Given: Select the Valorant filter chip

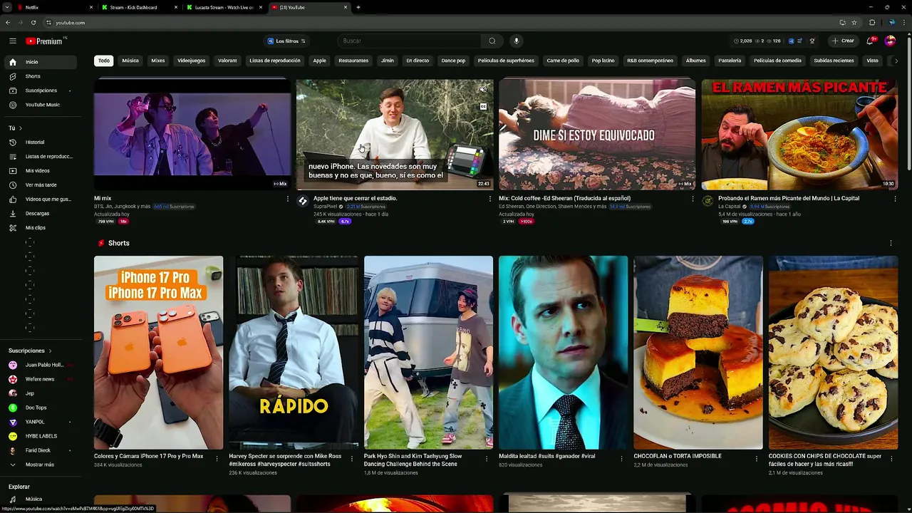Looking at the screenshot, I should point(227,61).
